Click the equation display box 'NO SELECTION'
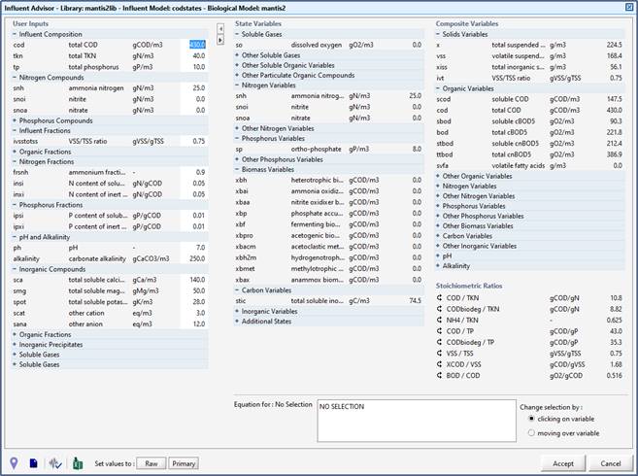The image size is (638, 476). (417, 421)
